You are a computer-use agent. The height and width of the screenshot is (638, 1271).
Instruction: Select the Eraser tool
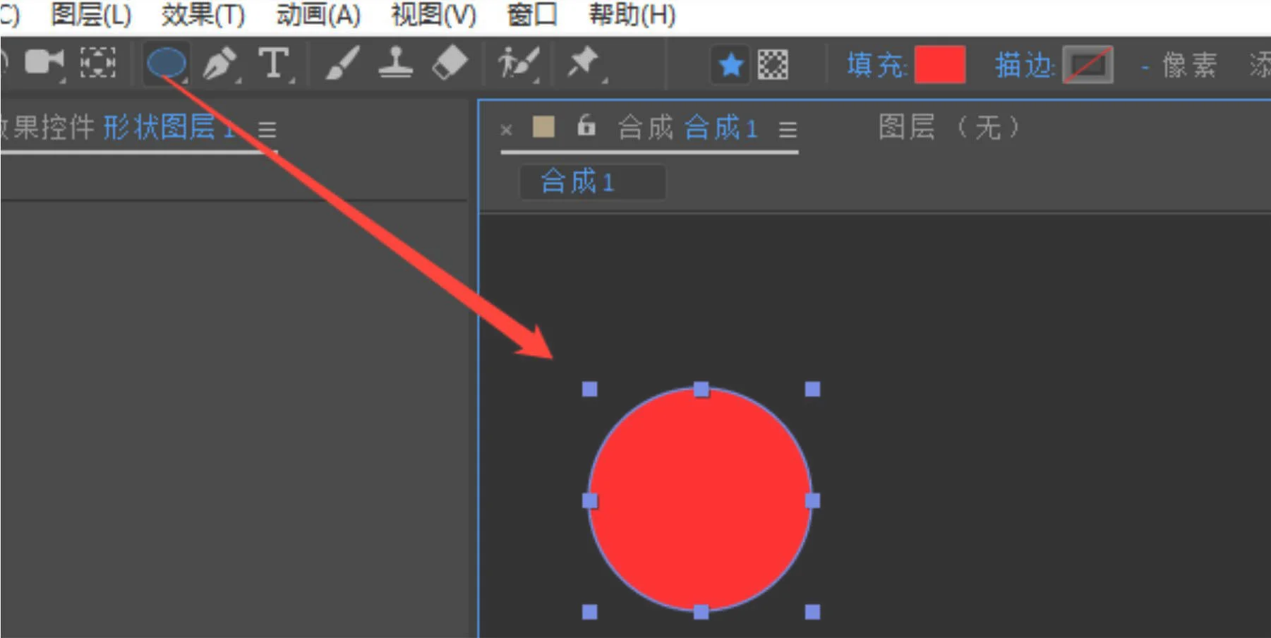(450, 64)
